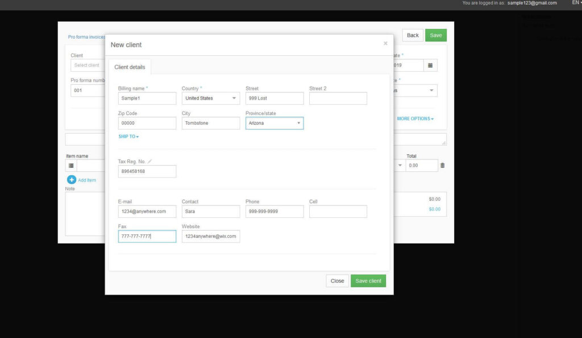Screen dimensions: 582x338
Task: Open the dropdown left of the Total field
Action: click(x=400, y=165)
